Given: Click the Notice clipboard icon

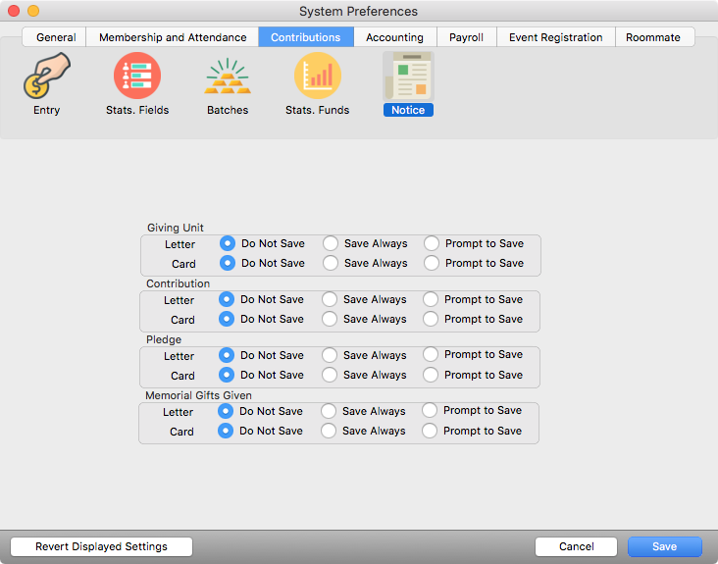Looking at the screenshot, I should (408, 78).
